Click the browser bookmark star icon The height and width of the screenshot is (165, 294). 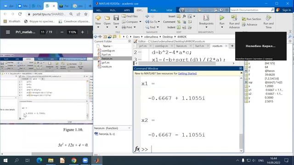[86, 14]
